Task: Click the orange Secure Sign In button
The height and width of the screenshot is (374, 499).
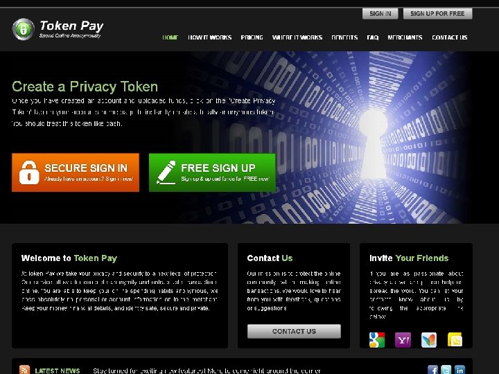Action: (76, 172)
